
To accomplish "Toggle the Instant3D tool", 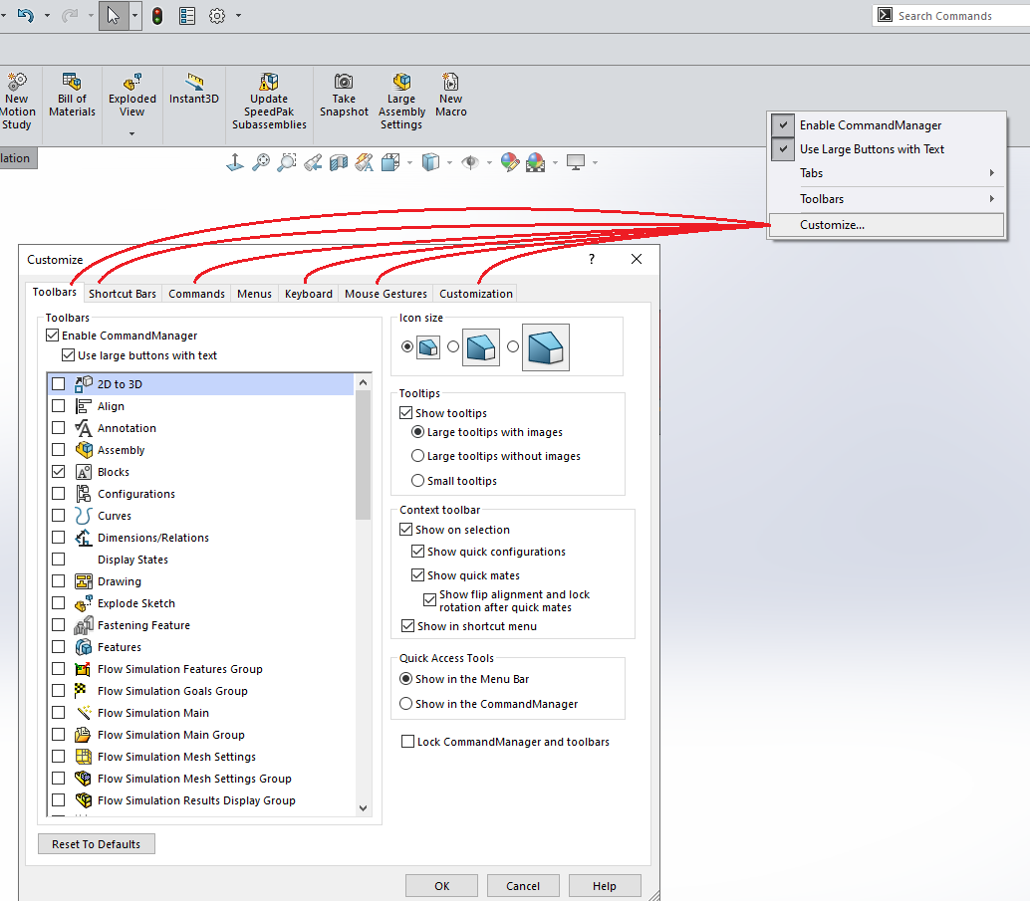I will pos(193,83).
